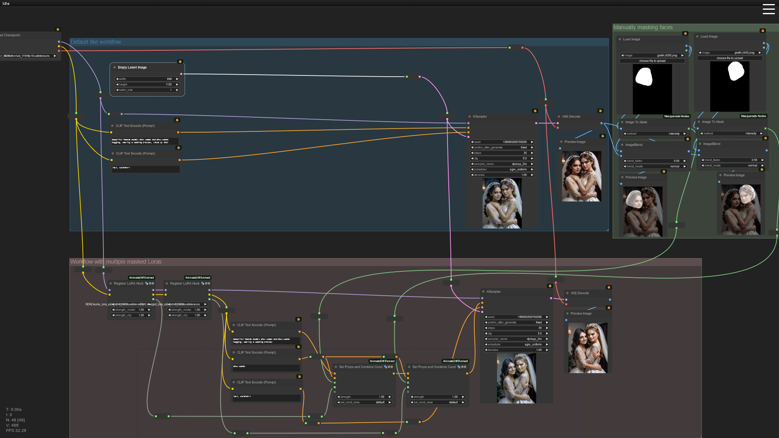Click fox badge above left Load Image node
This screenshot has height=438, width=779.
[685, 34]
